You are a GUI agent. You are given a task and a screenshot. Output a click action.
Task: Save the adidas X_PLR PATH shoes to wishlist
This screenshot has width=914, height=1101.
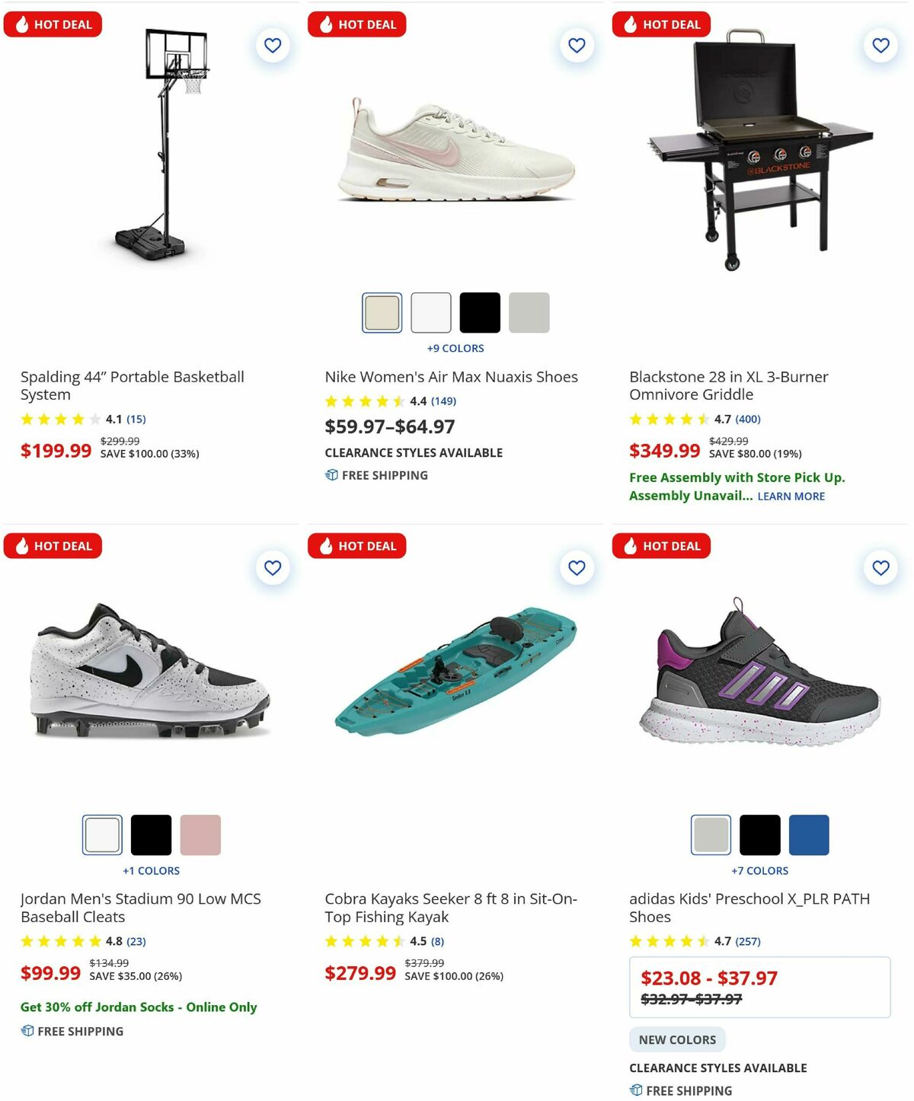881,568
